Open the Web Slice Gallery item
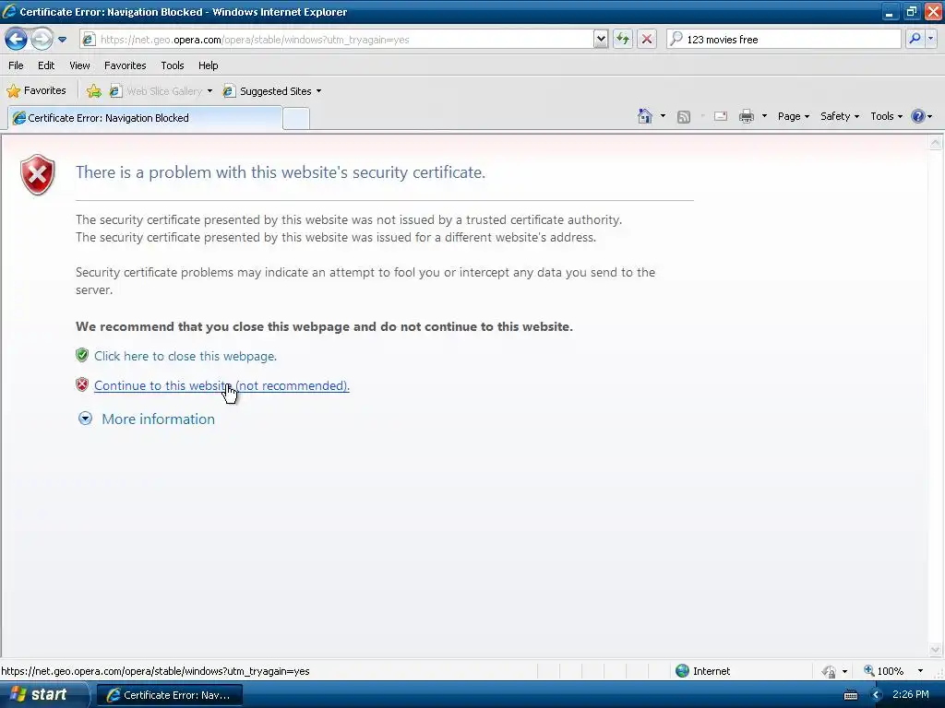The height and width of the screenshot is (708, 945). [156, 91]
